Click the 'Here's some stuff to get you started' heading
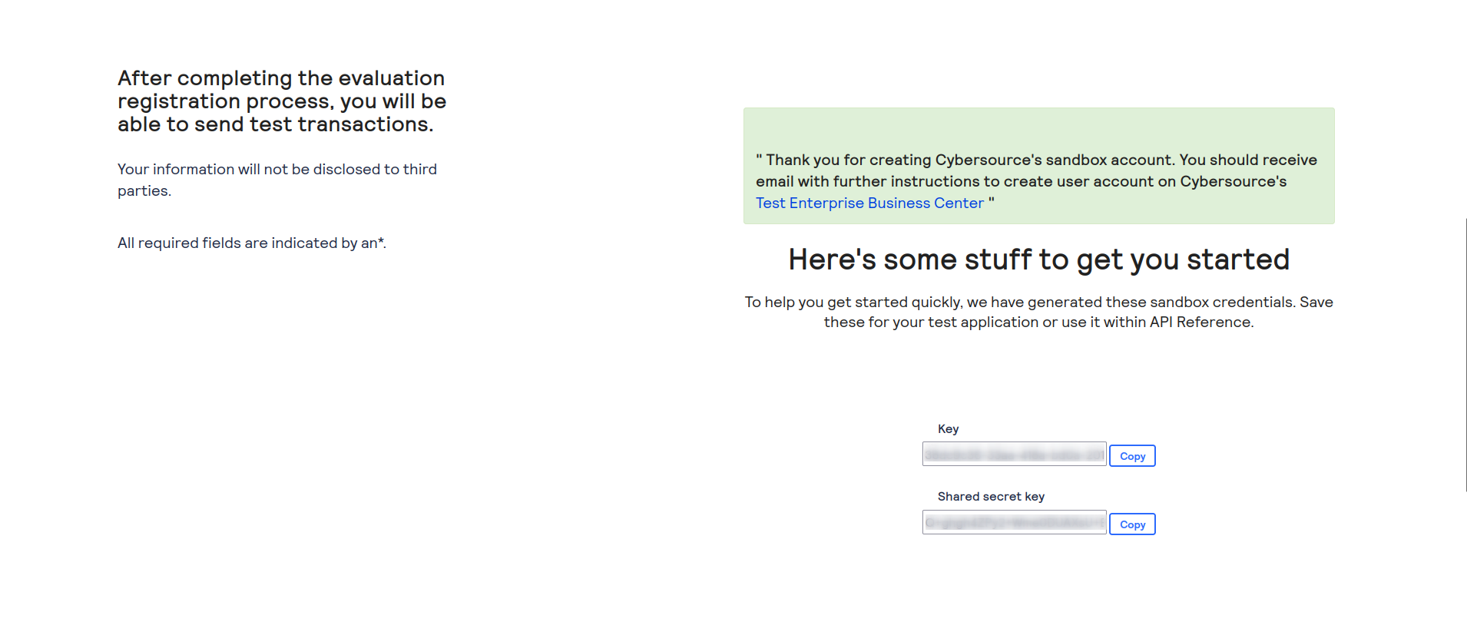The height and width of the screenshot is (625, 1467). coord(1038,260)
